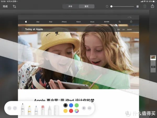The image size is (157, 118).
Task: Open iPhone in the webpage nav
Action: pos(64,22)
